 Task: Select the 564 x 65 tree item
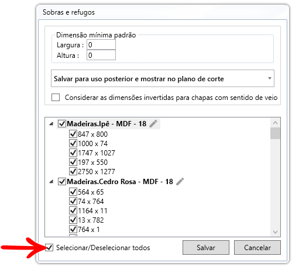click(91, 192)
